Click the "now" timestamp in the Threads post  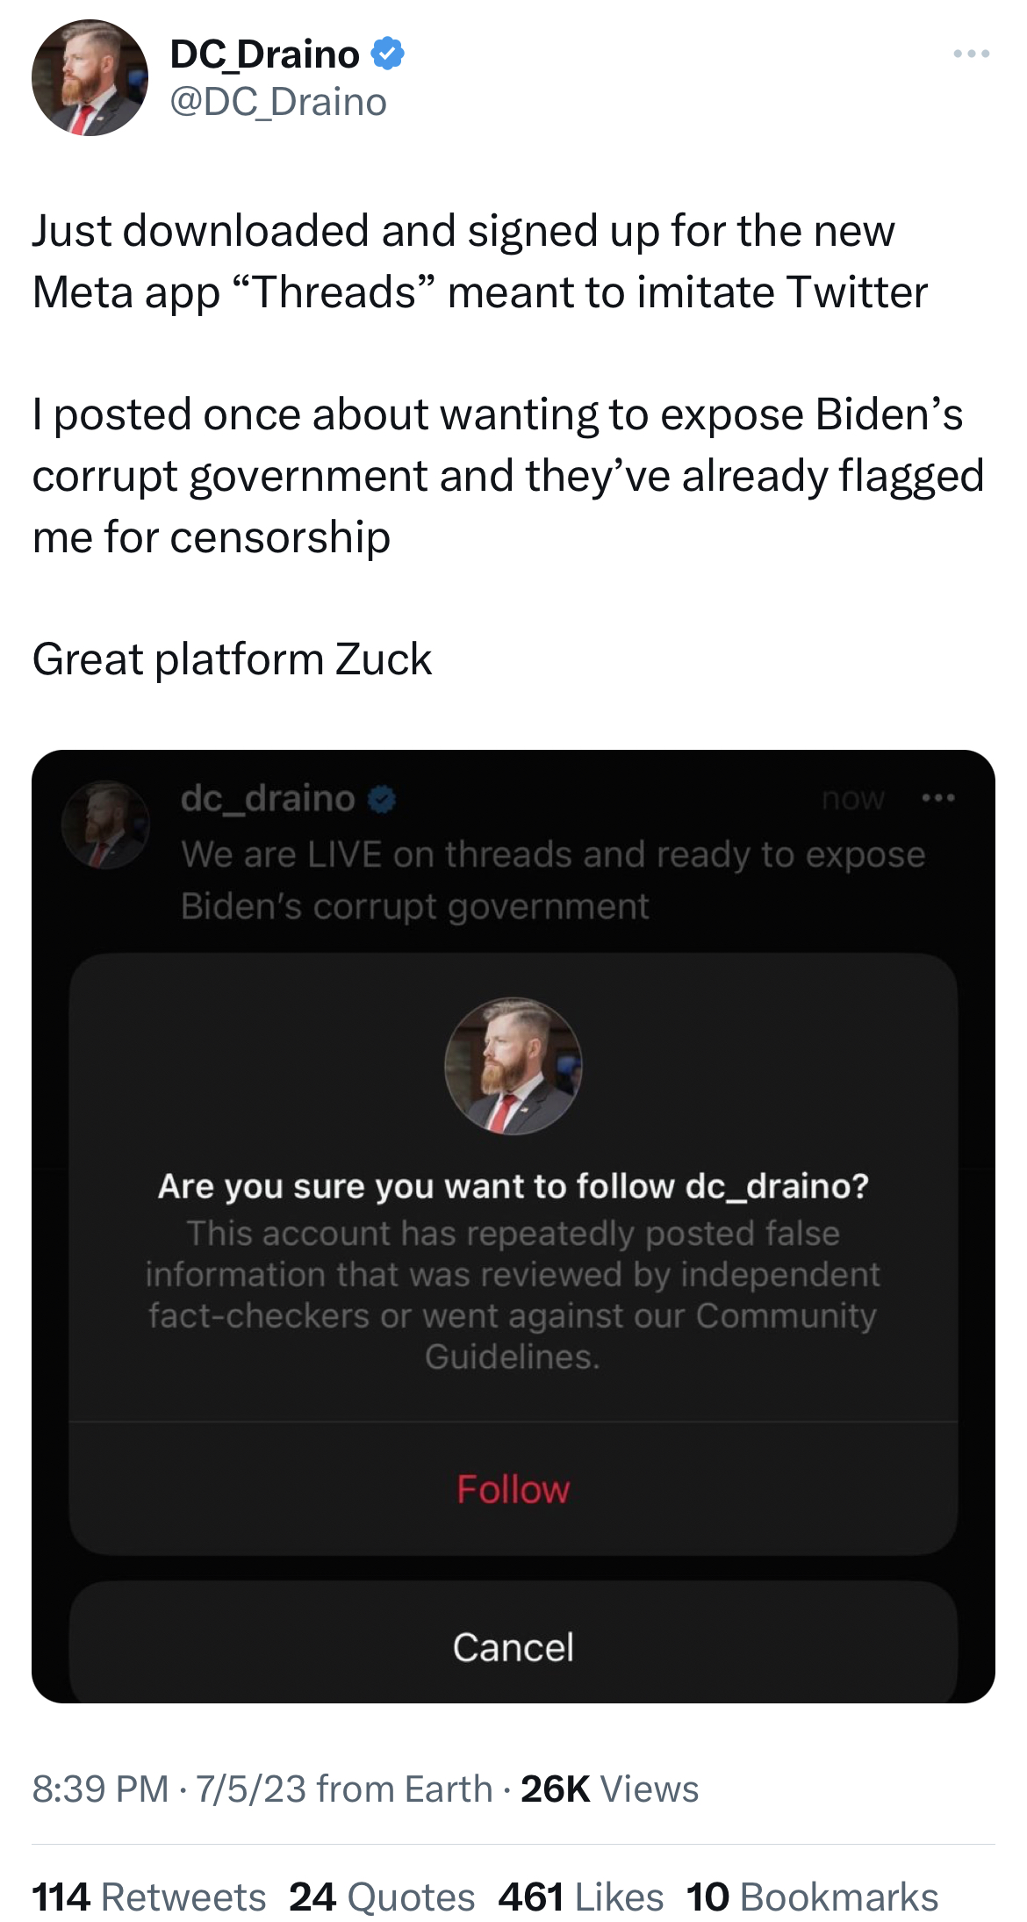click(853, 798)
